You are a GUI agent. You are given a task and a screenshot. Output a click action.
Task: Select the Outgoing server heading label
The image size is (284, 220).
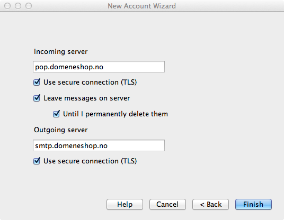coord(61,130)
